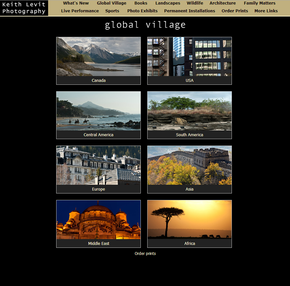The height and width of the screenshot is (286, 290).
Task: Go to the Global Village nav link
Action: tap(111, 3)
